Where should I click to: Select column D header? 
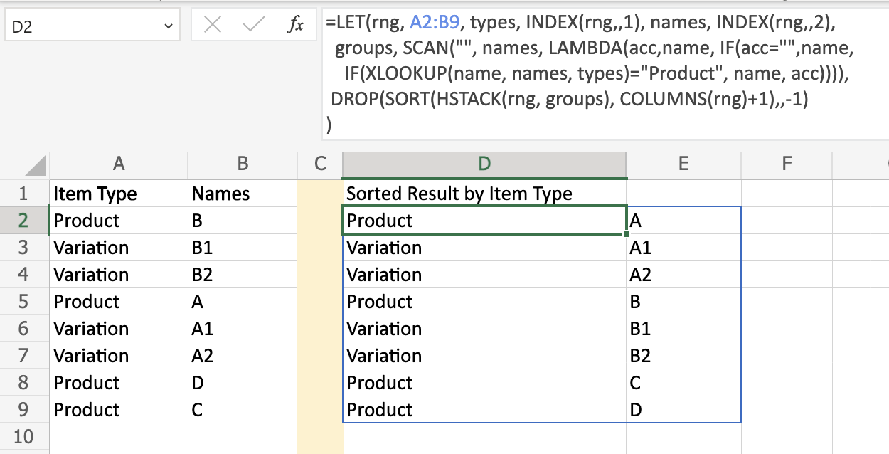484,164
